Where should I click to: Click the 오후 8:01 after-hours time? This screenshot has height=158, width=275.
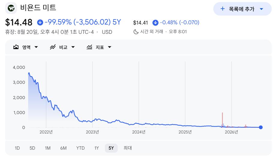pyautogui.click(x=178, y=32)
